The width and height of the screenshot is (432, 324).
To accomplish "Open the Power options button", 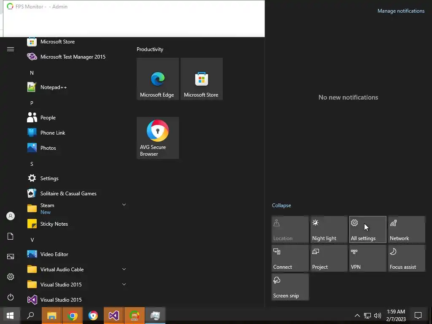I will click(x=11, y=297).
